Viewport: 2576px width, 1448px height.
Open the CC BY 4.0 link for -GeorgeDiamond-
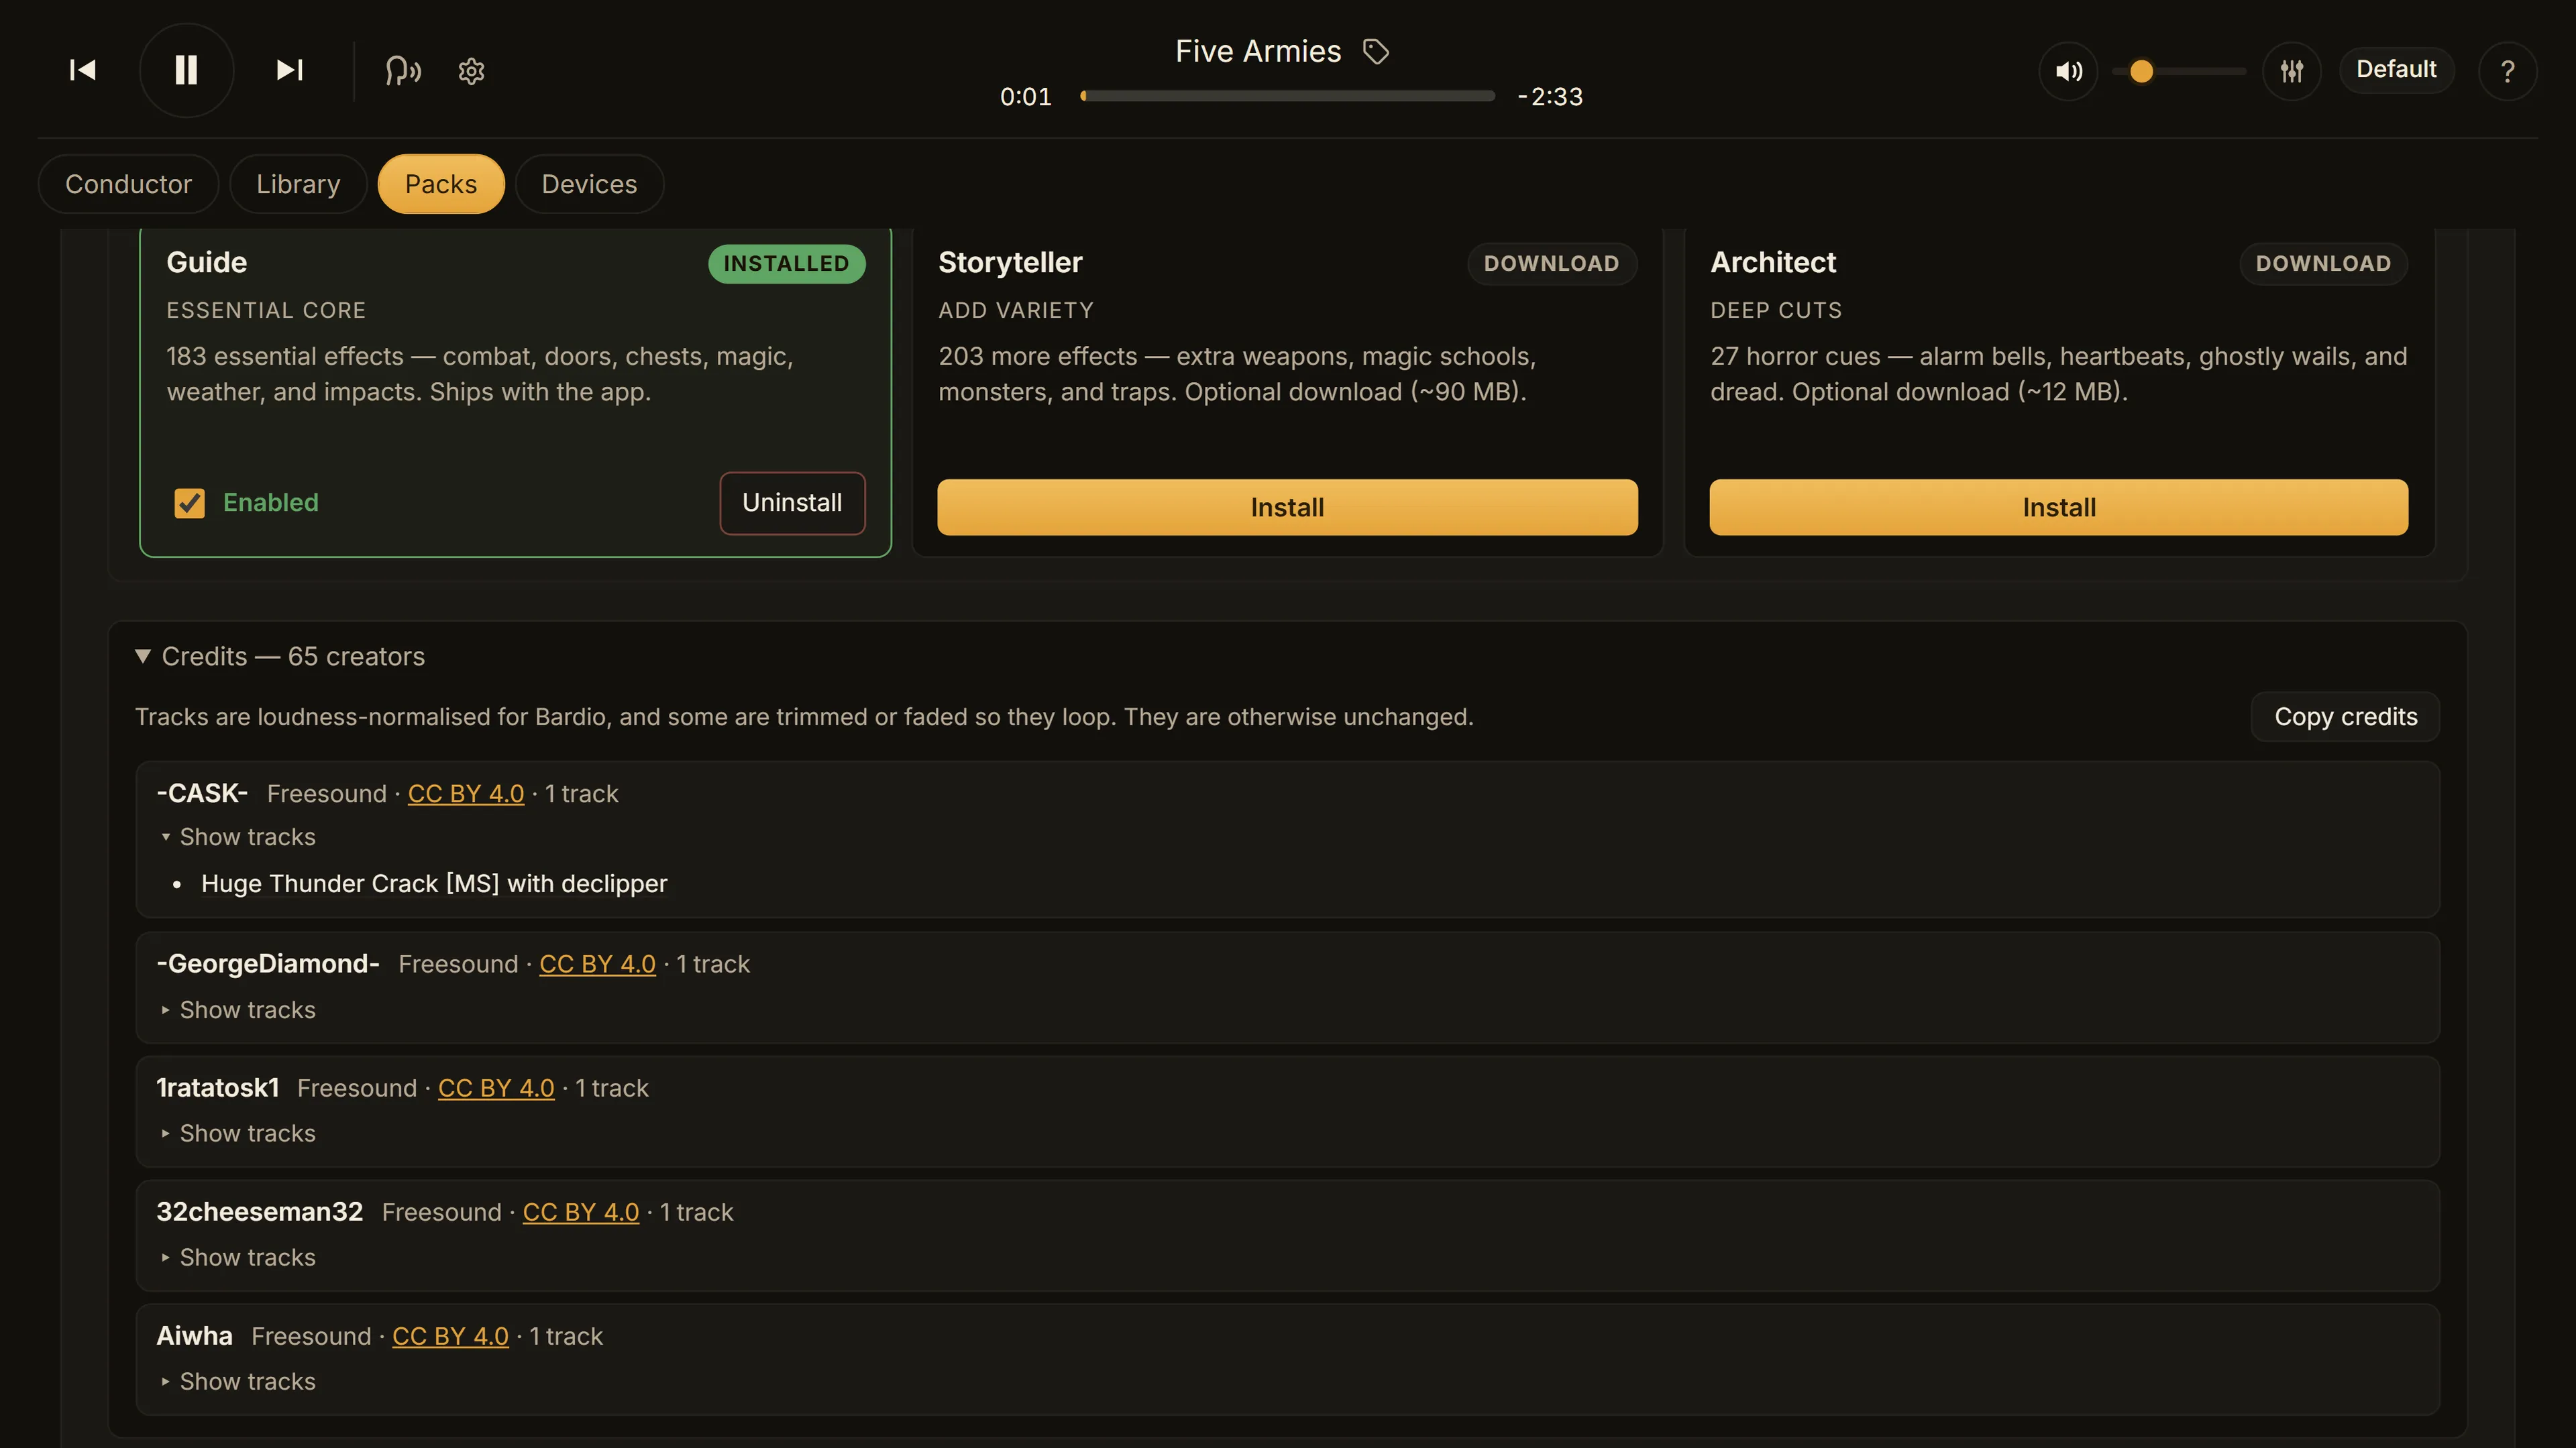597,965
